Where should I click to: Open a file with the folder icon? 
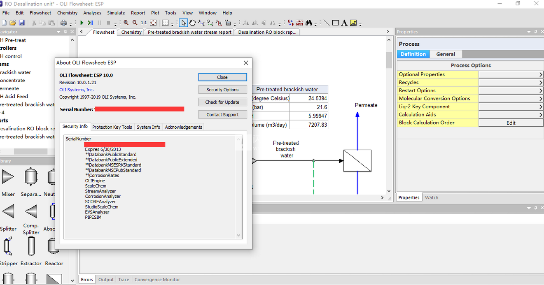pyautogui.click(x=13, y=23)
